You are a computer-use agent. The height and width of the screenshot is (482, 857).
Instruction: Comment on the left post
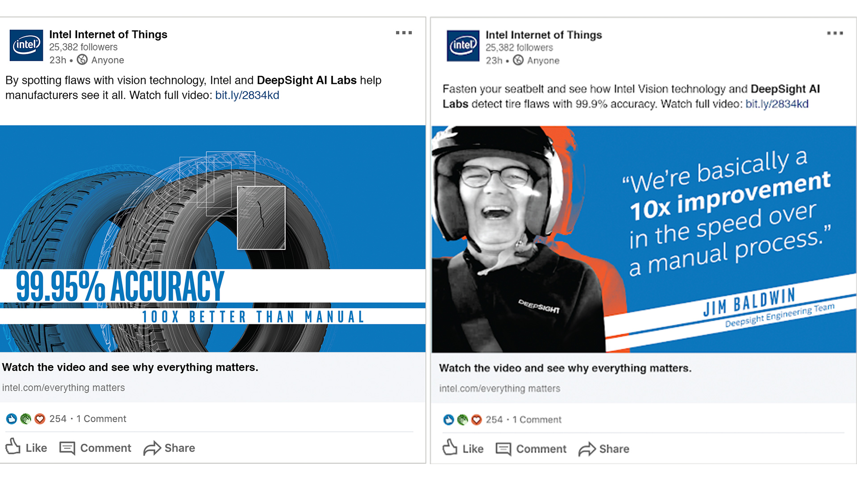[96, 448]
